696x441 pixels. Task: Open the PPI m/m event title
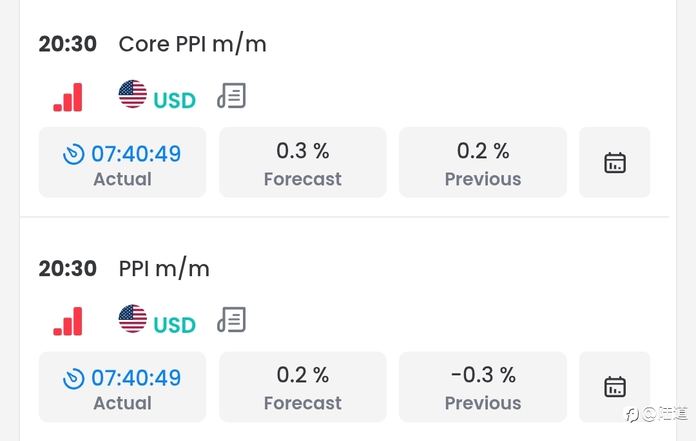tap(164, 268)
